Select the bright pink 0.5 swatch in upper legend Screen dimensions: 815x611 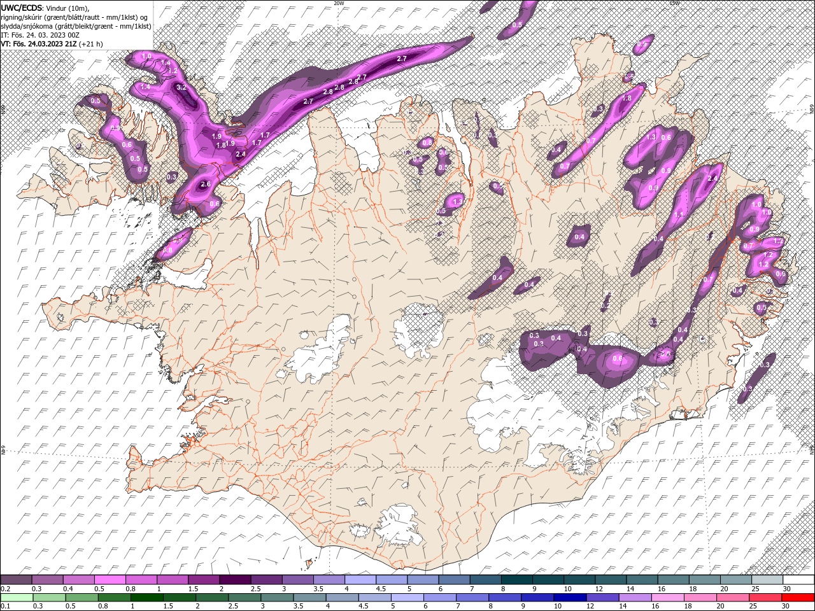coord(110,580)
